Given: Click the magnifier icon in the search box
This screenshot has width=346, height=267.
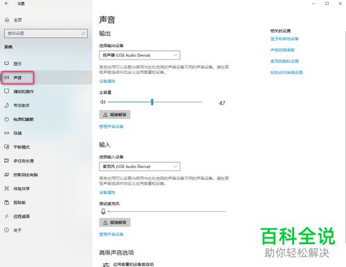Looking at the screenshot, I should (x=83, y=33).
